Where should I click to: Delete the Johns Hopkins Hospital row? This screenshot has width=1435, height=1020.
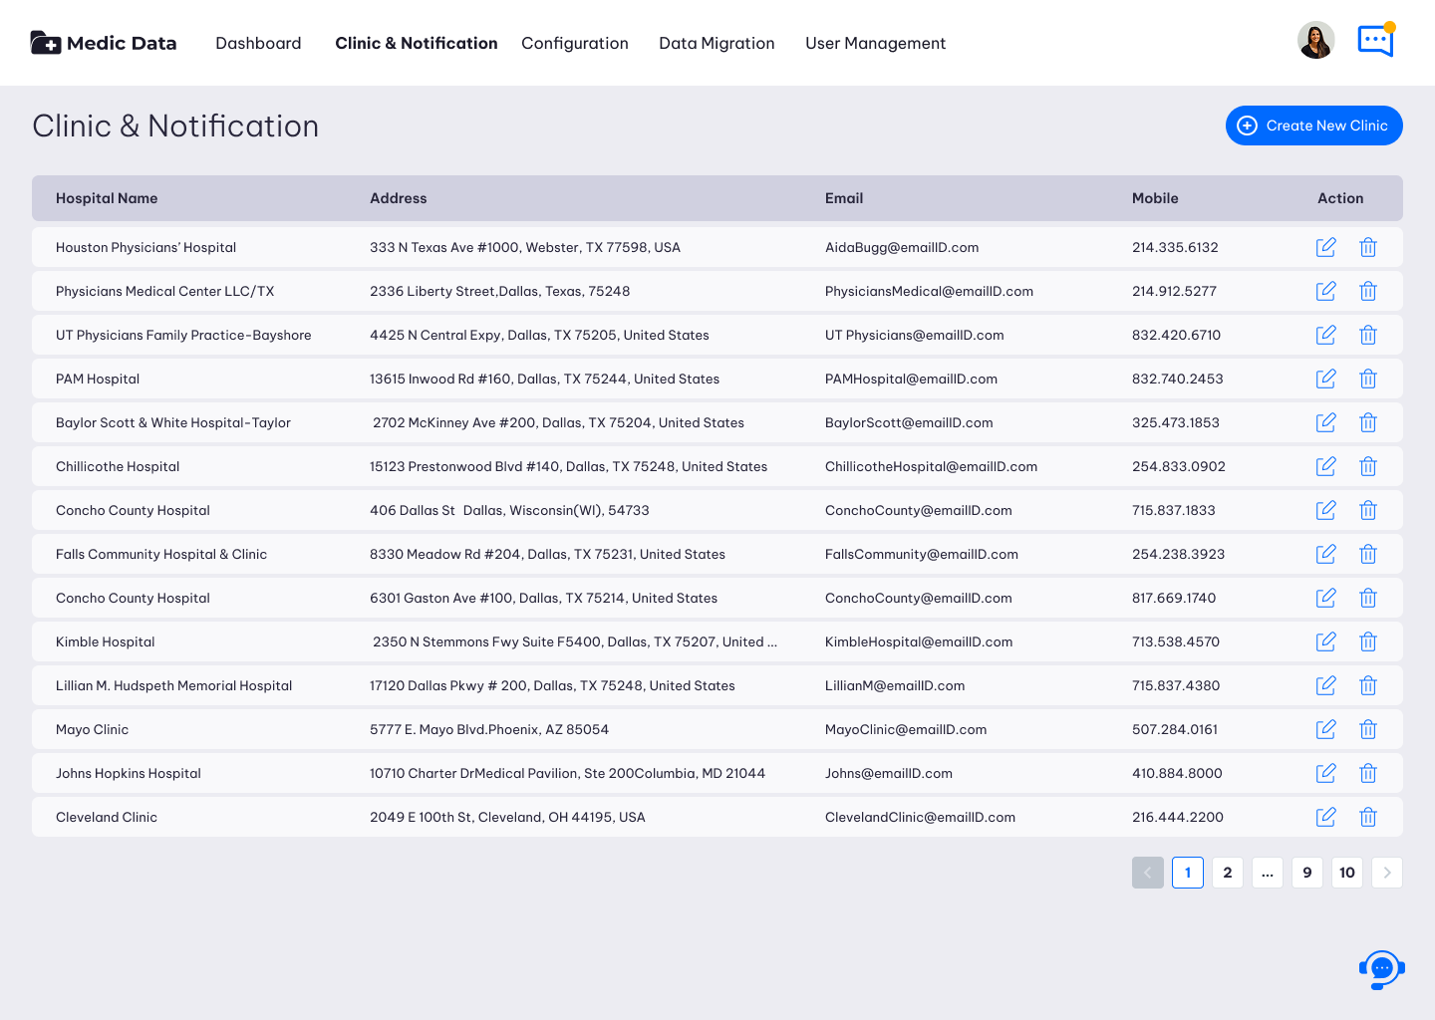coord(1368,773)
